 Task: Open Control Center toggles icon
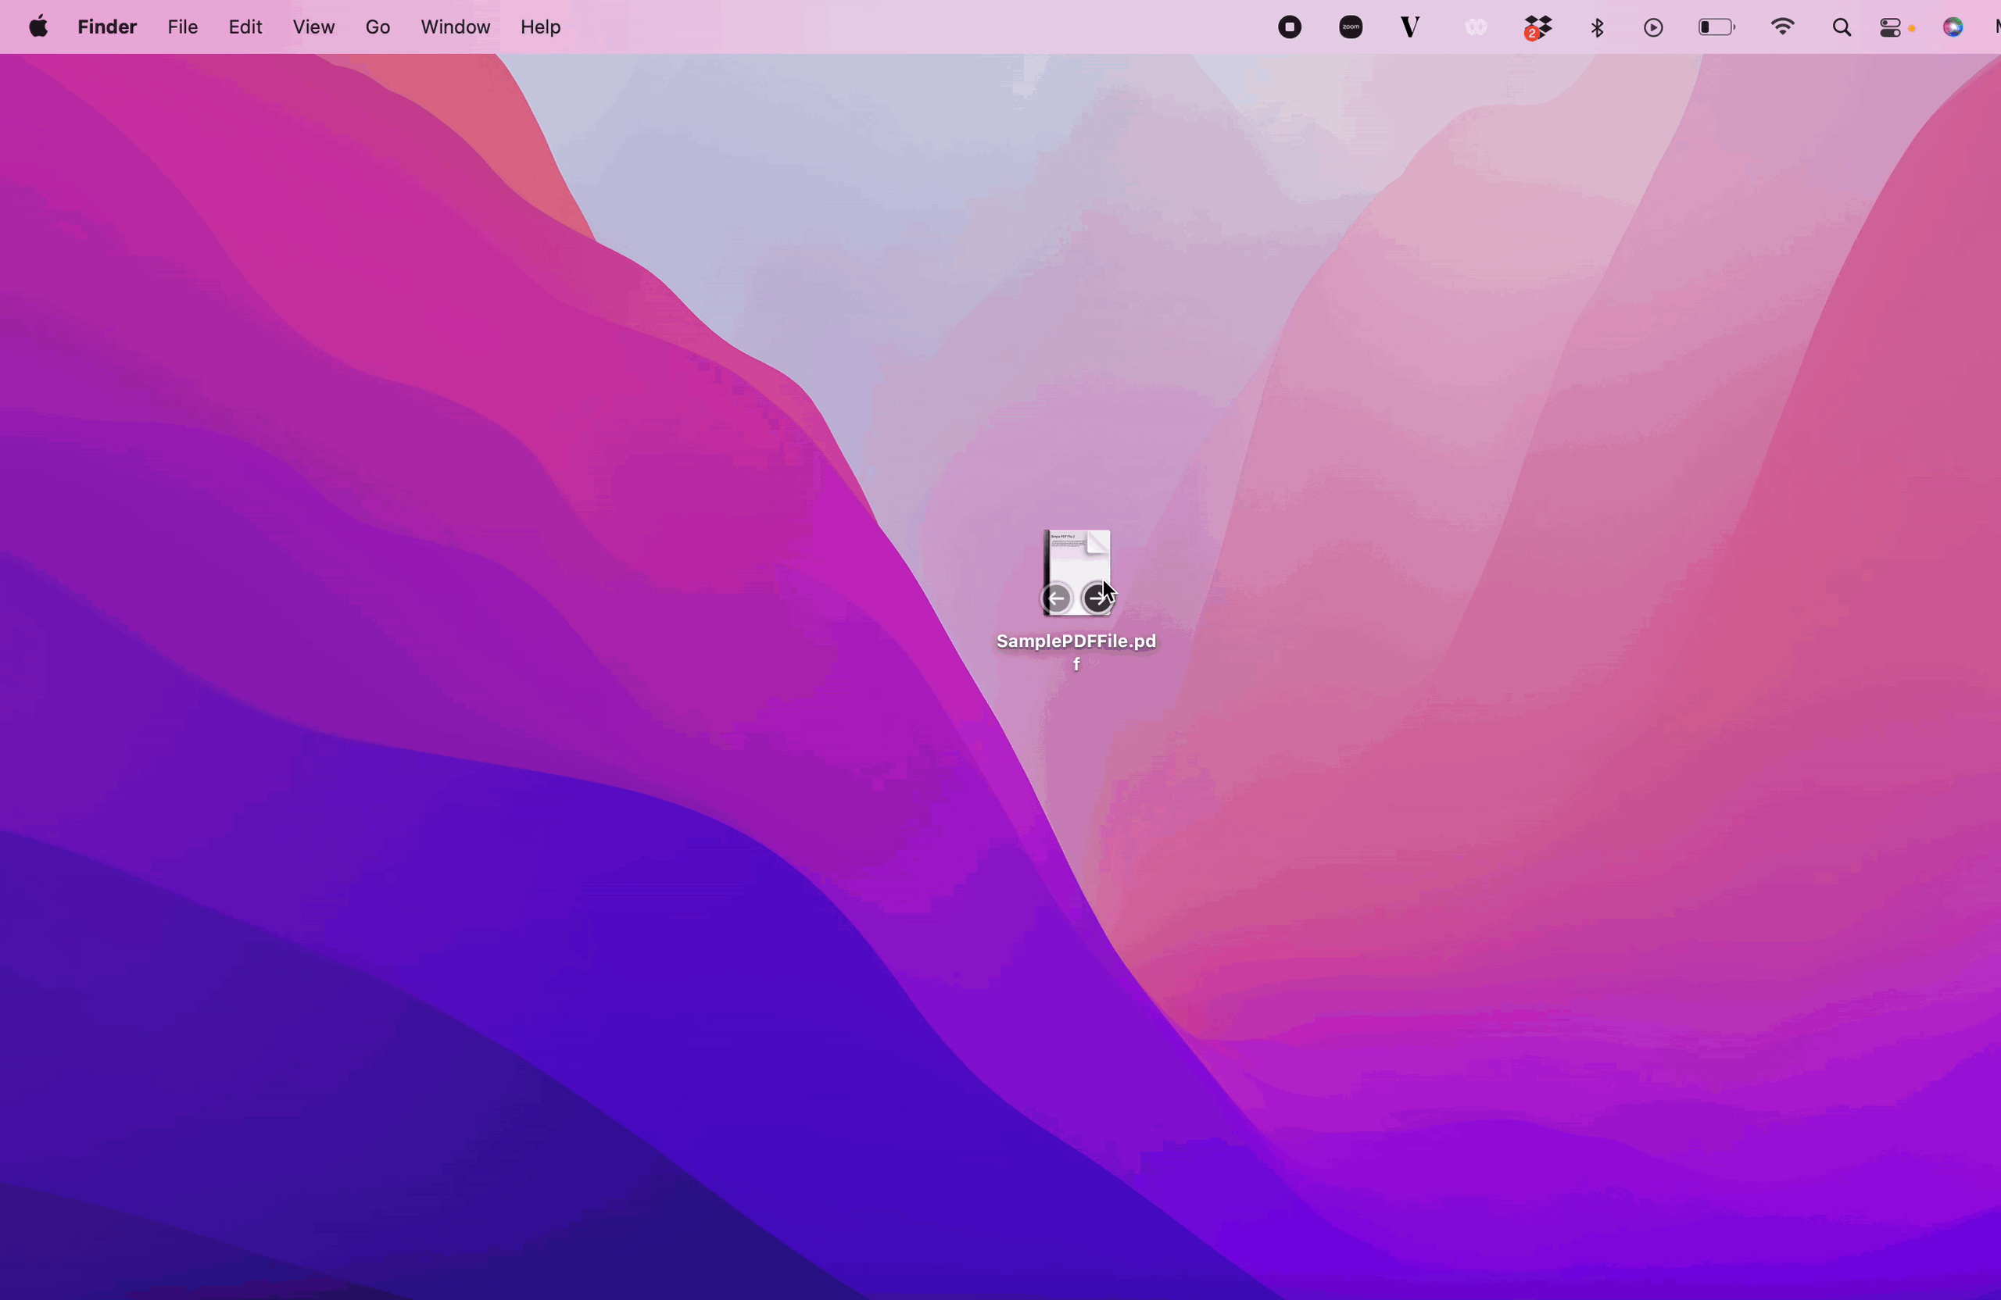click(1891, 27)
